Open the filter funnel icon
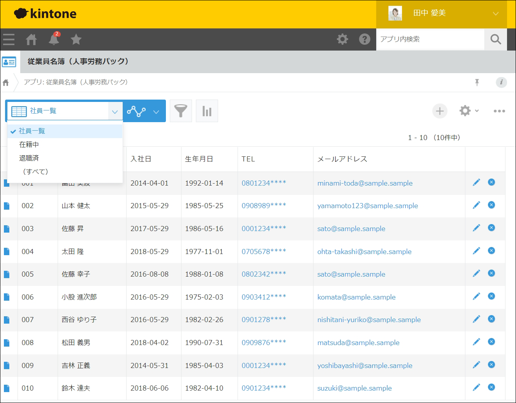 [180, 111]
